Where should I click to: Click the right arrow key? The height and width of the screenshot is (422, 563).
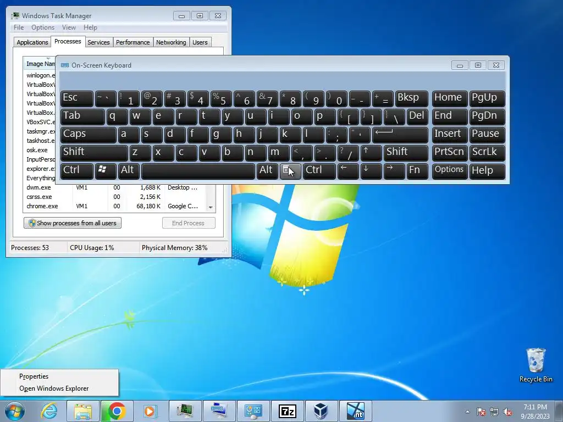[x=394, y=171]
